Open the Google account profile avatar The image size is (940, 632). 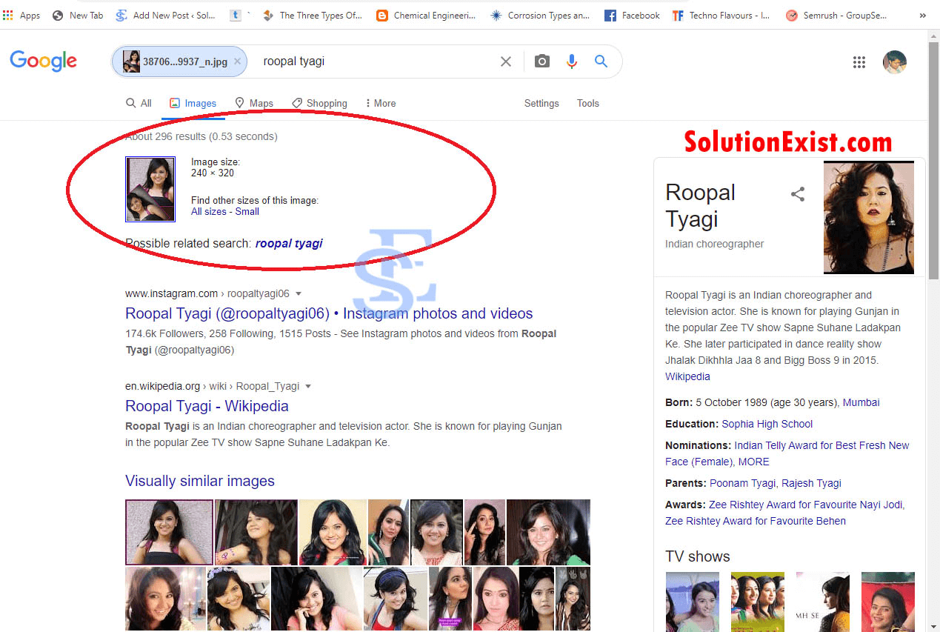pos(895,62)
